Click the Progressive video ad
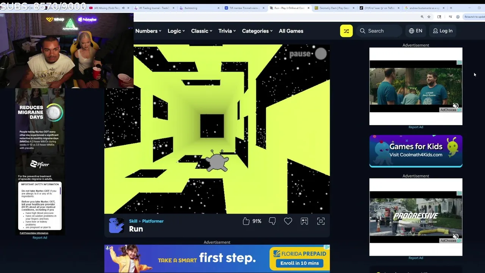Viewport: 485px width, 273px height. [416, 217]
